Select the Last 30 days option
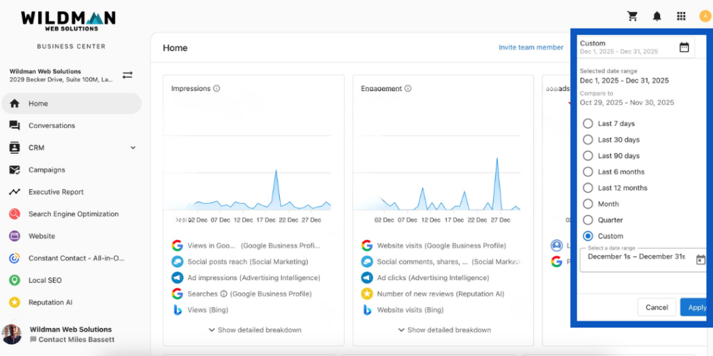 [588, 140]
